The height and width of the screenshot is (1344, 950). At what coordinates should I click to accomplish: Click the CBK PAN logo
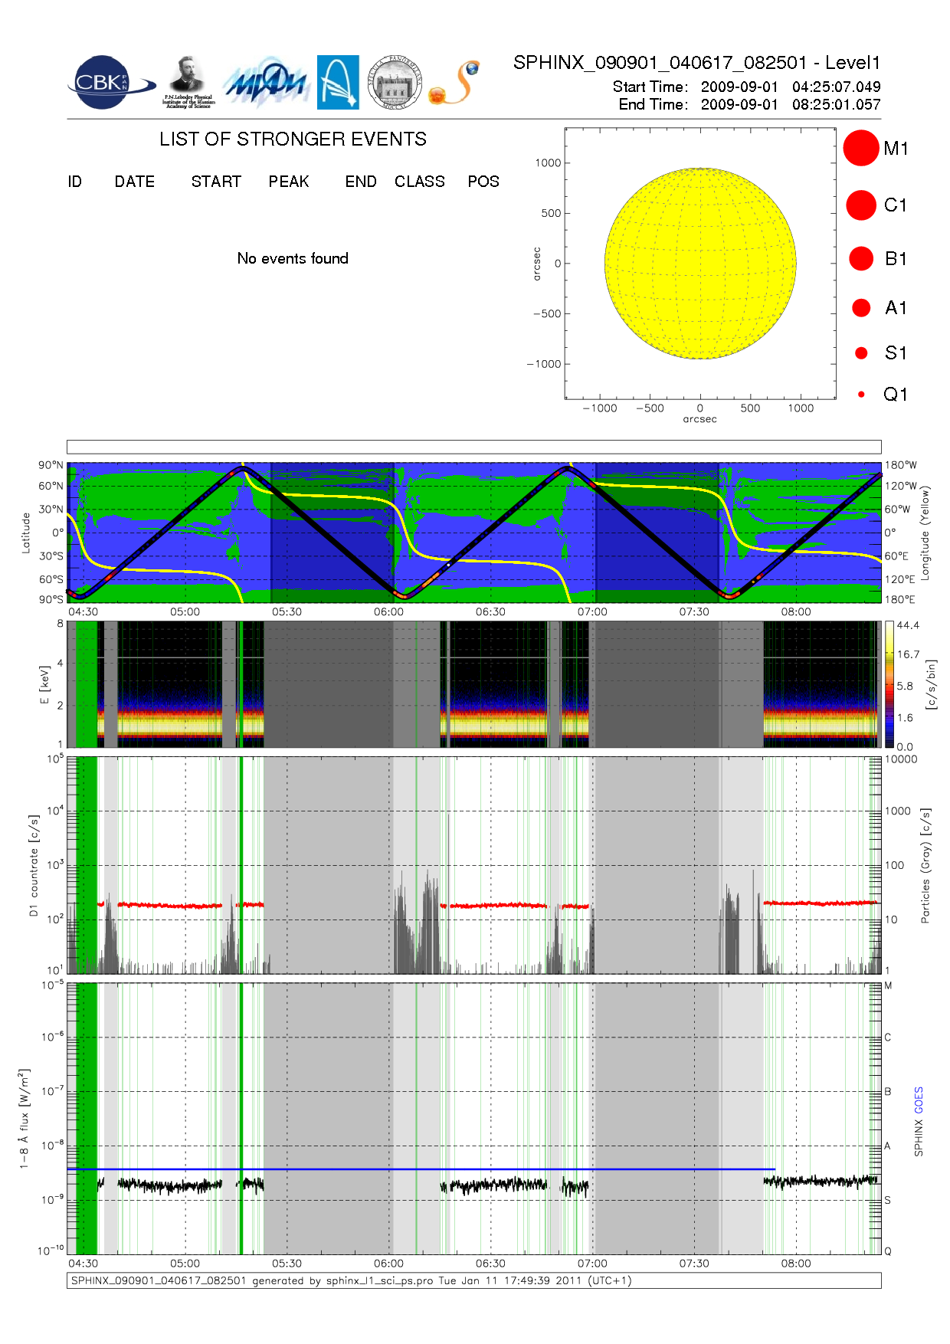[x=111, y=82]
